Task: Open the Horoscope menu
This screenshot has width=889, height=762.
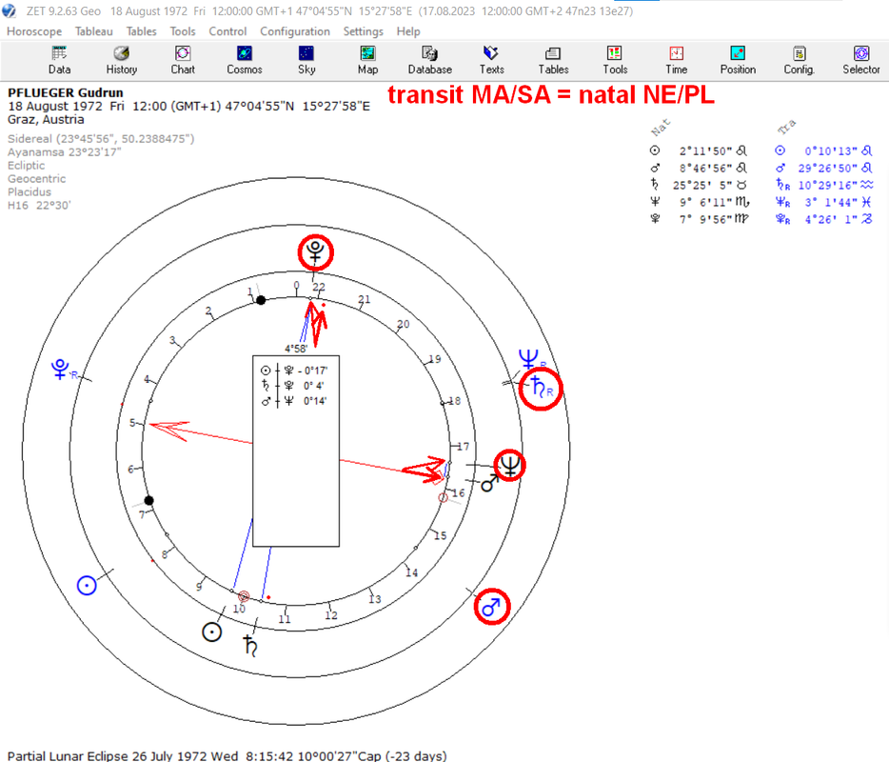Action: [x=34, y=31]
